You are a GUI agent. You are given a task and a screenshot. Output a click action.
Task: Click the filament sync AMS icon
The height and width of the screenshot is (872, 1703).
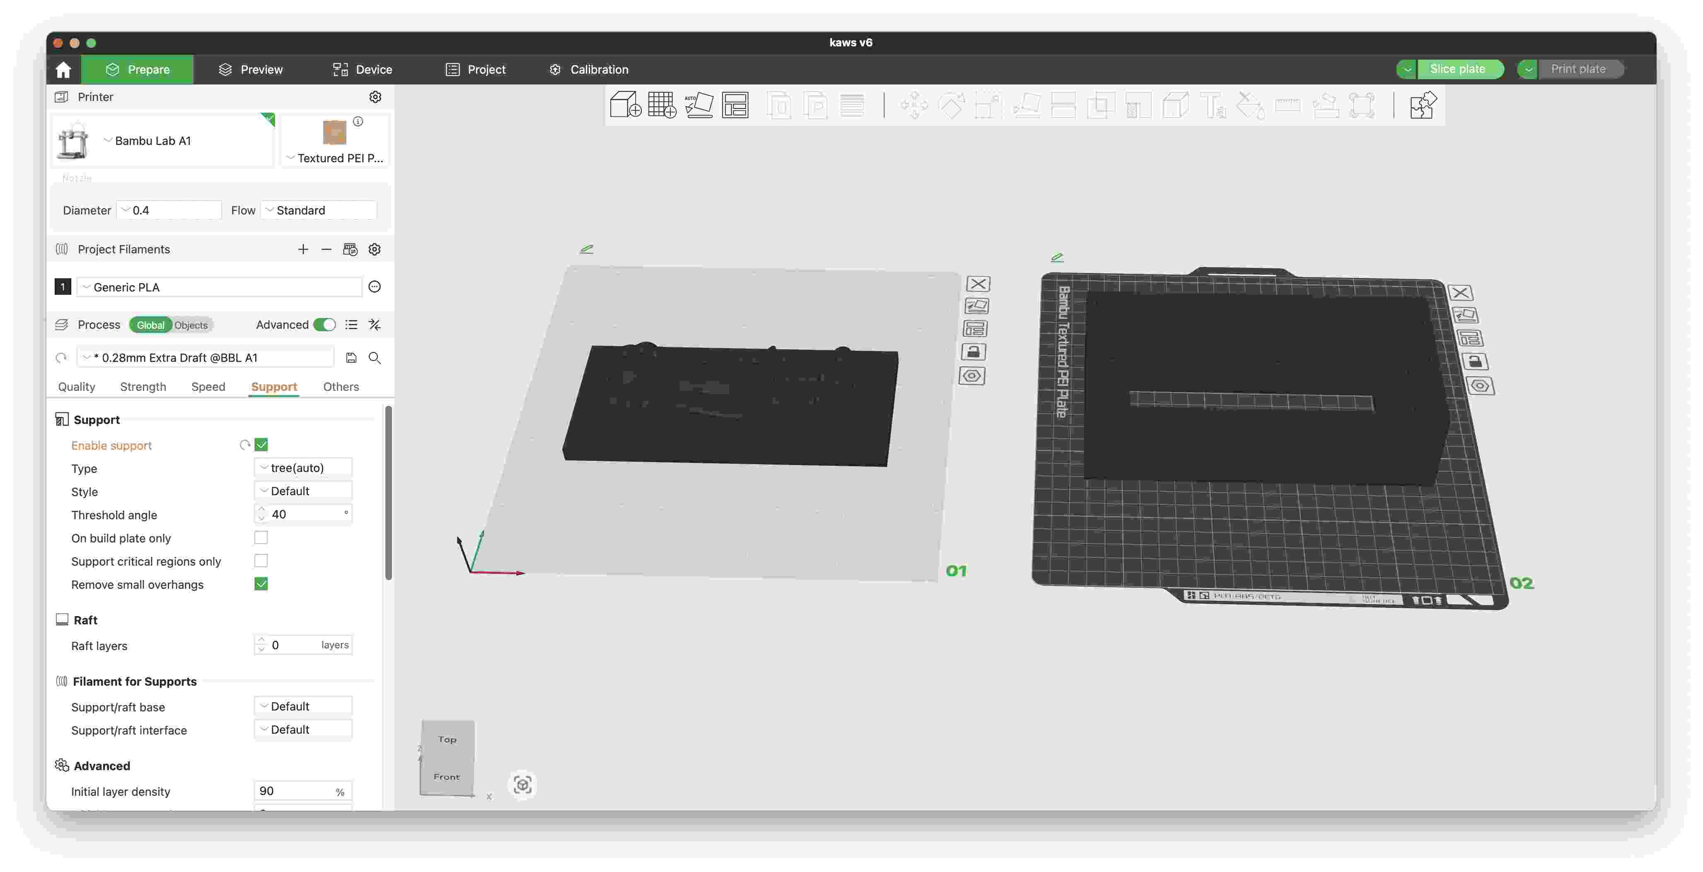pyautogui.click(x=350, y=249)
